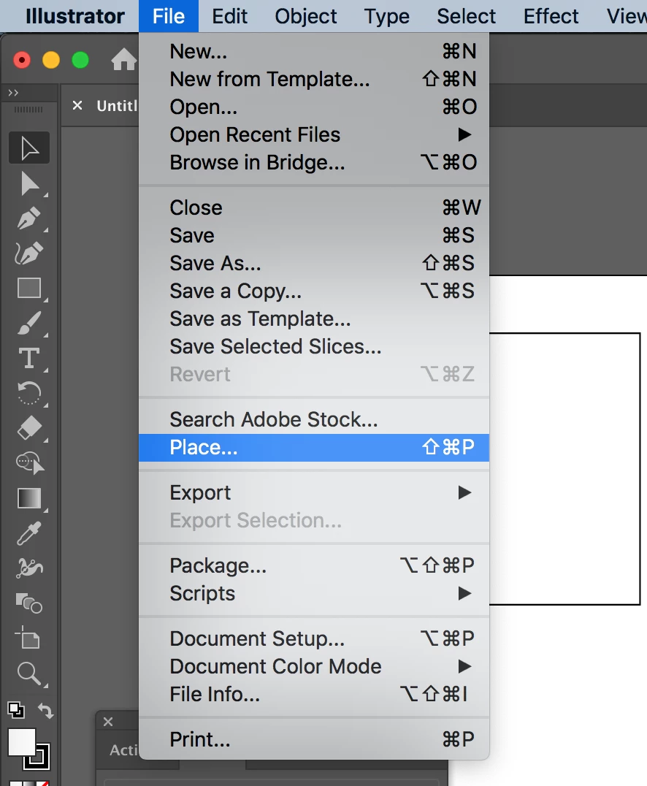
Task: Choose Print... menu item
Action: (314, 739)
